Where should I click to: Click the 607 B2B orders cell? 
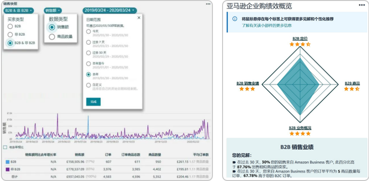pyautogui.click(x=108, y=162)
